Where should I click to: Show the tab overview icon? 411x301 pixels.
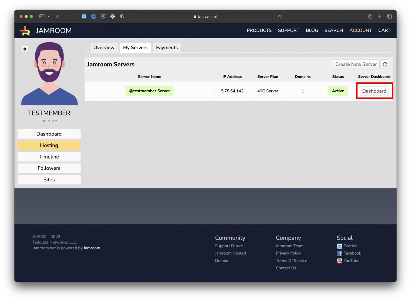389,16
